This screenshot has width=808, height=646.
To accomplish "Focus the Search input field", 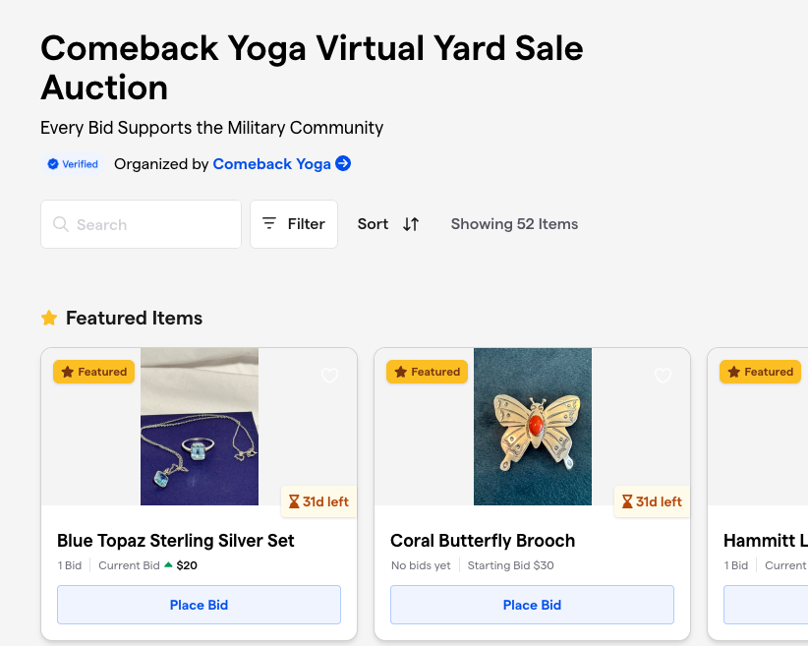I will 141,224.
